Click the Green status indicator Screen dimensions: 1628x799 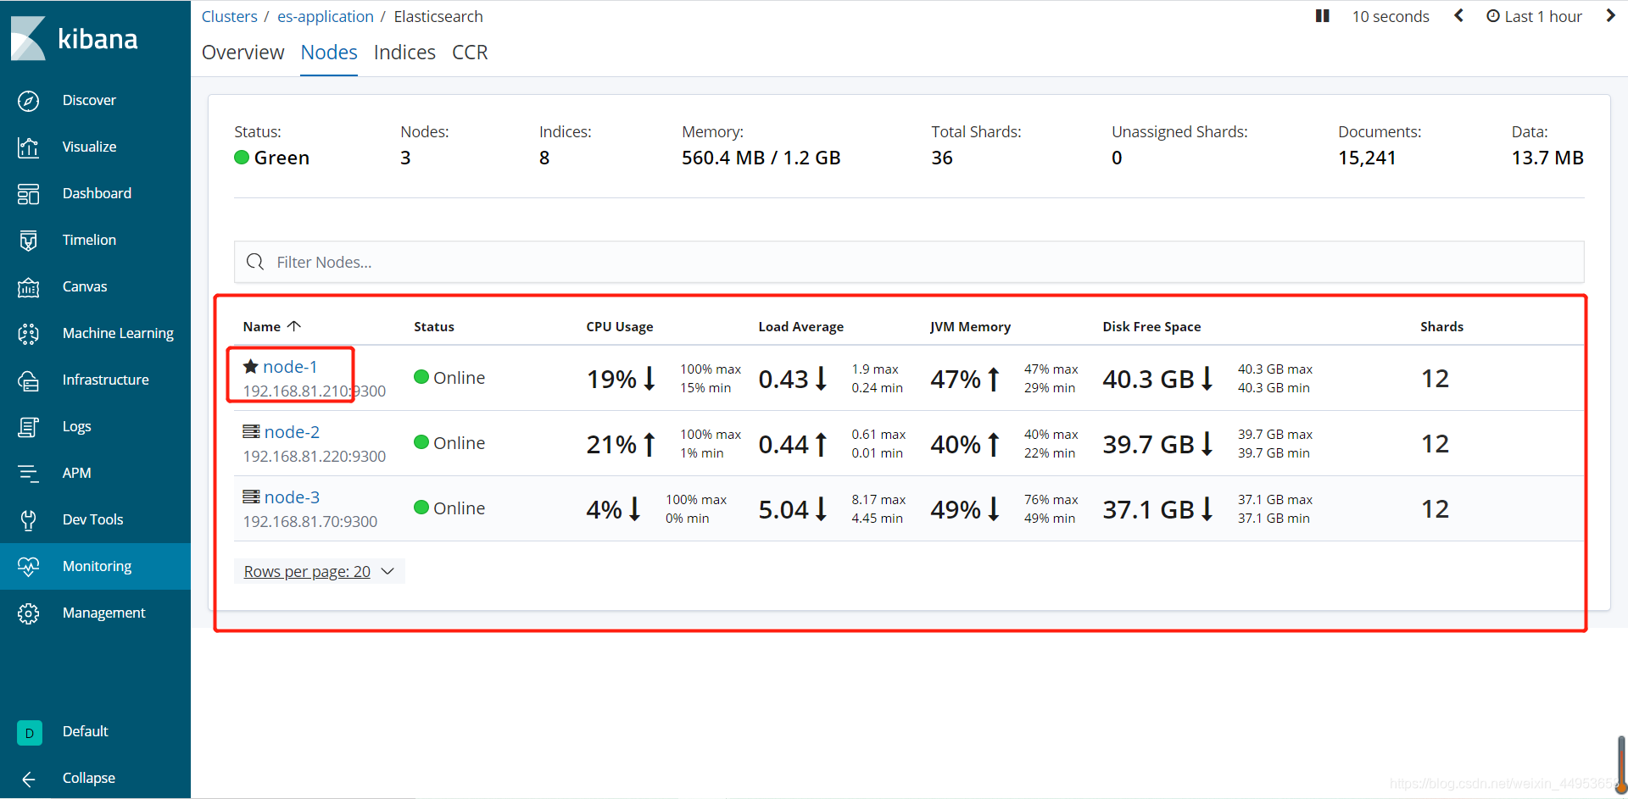(271, 158)
